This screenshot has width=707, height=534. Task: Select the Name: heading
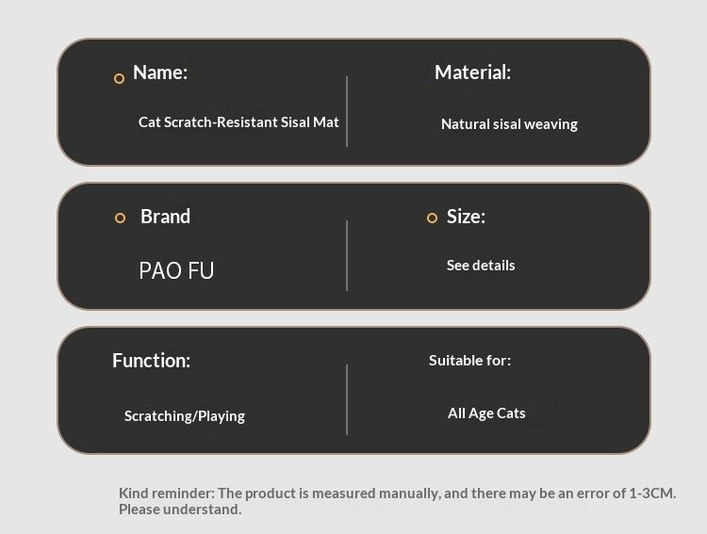coord(160,73)
